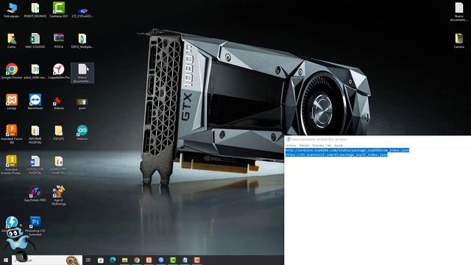Select the CoppeliaSim Pro shortcut

[x=59, y=71]
